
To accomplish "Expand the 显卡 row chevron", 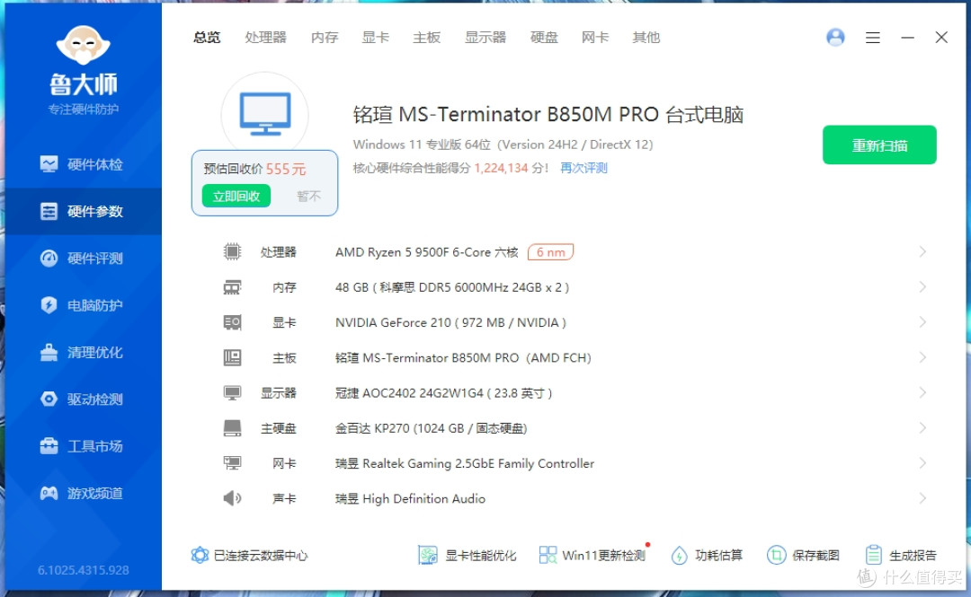I will pyautogui.click(x=922, y=322).
